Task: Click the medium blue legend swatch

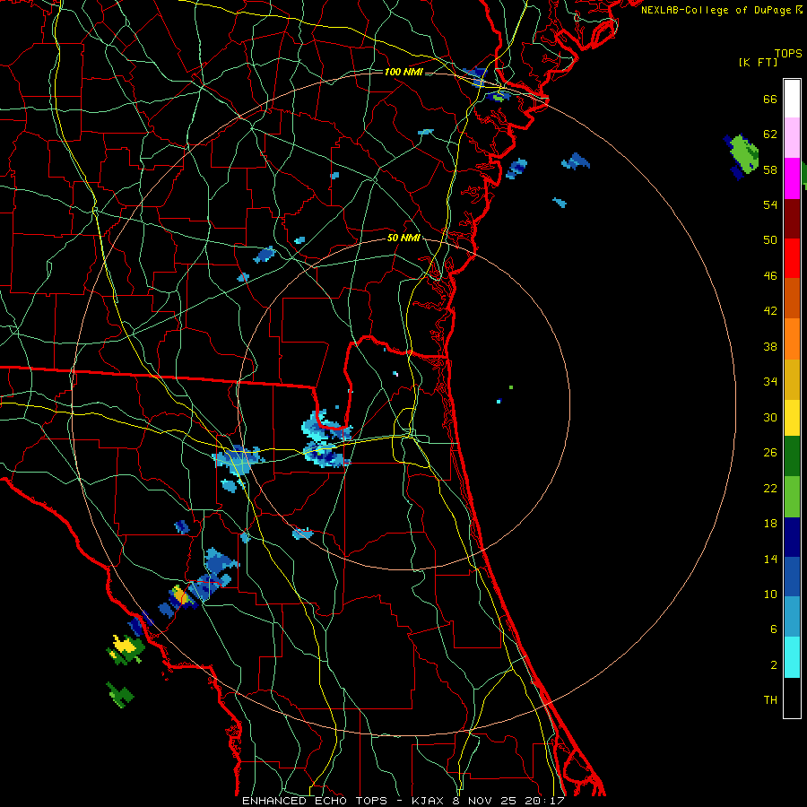Action: [x=792, y=577]
